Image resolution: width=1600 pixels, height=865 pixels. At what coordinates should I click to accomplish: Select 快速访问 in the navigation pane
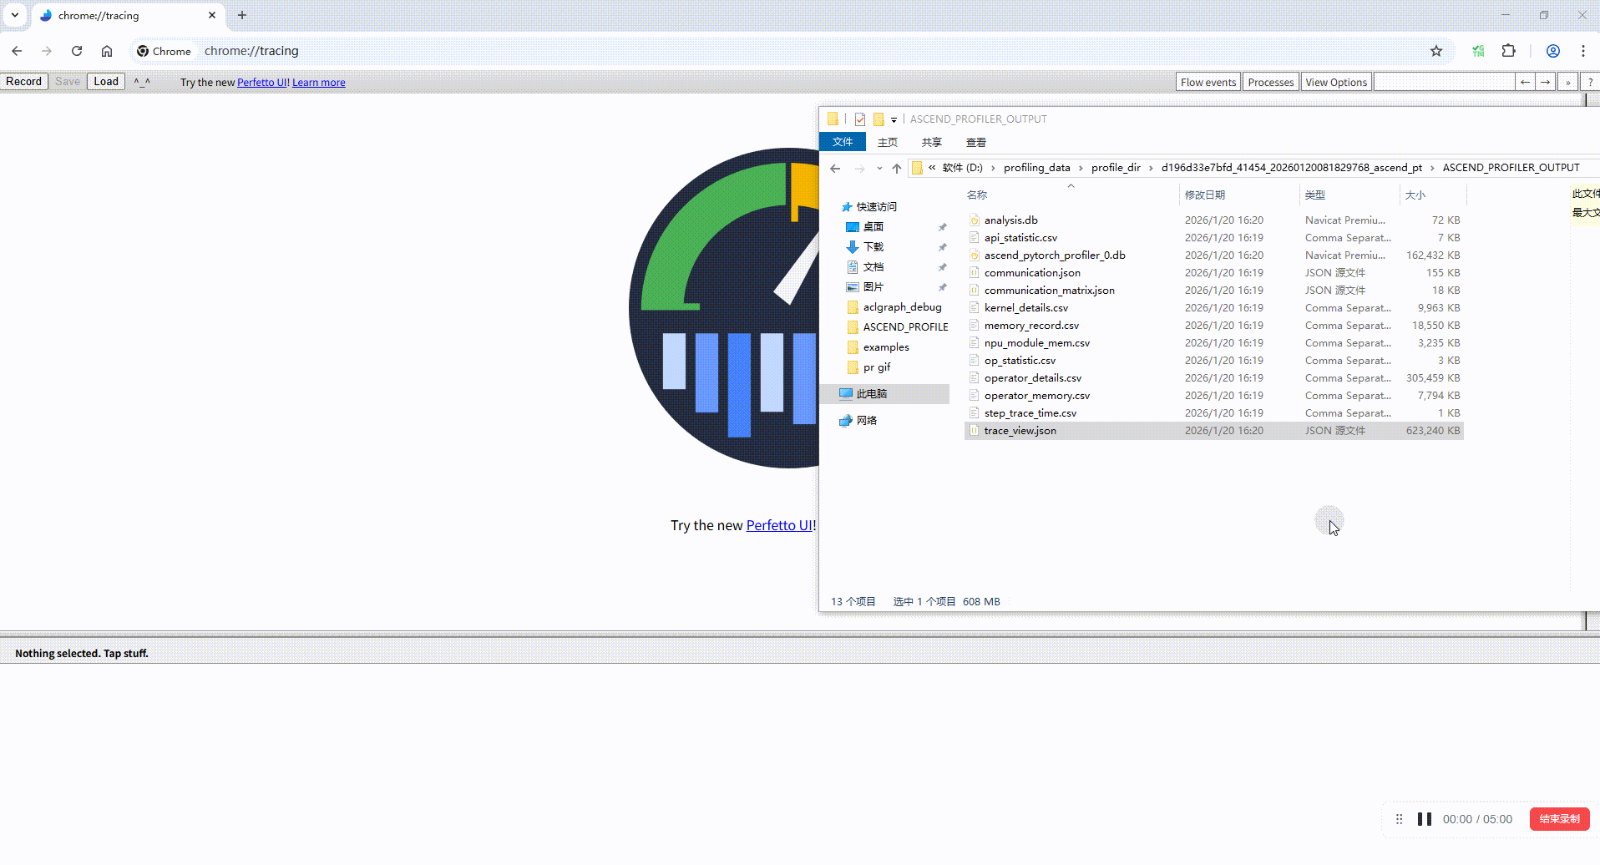[876, 207]
